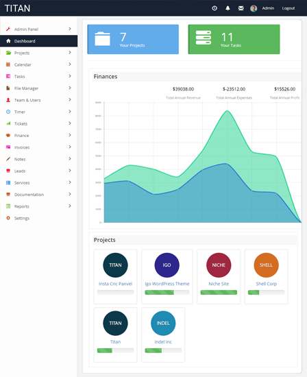307x377 pixels.
Task: Click the Finance icon in sidebar
Action: click(x=8, y=135)
